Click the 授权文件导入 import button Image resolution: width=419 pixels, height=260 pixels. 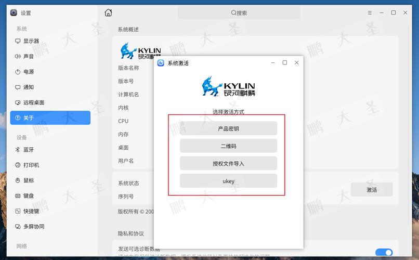[x=228, y=164]
